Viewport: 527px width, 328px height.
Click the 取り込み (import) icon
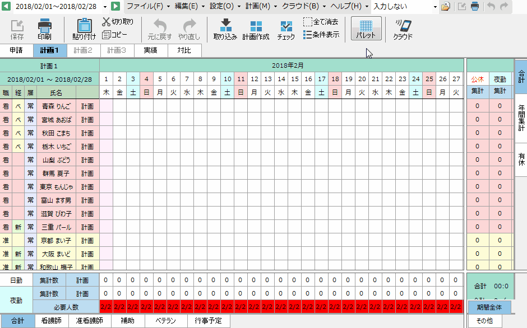[226, 26]
